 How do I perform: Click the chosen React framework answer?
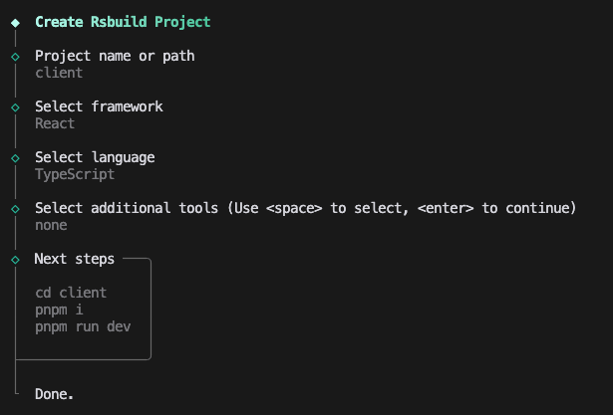click(x=55, y=123)
